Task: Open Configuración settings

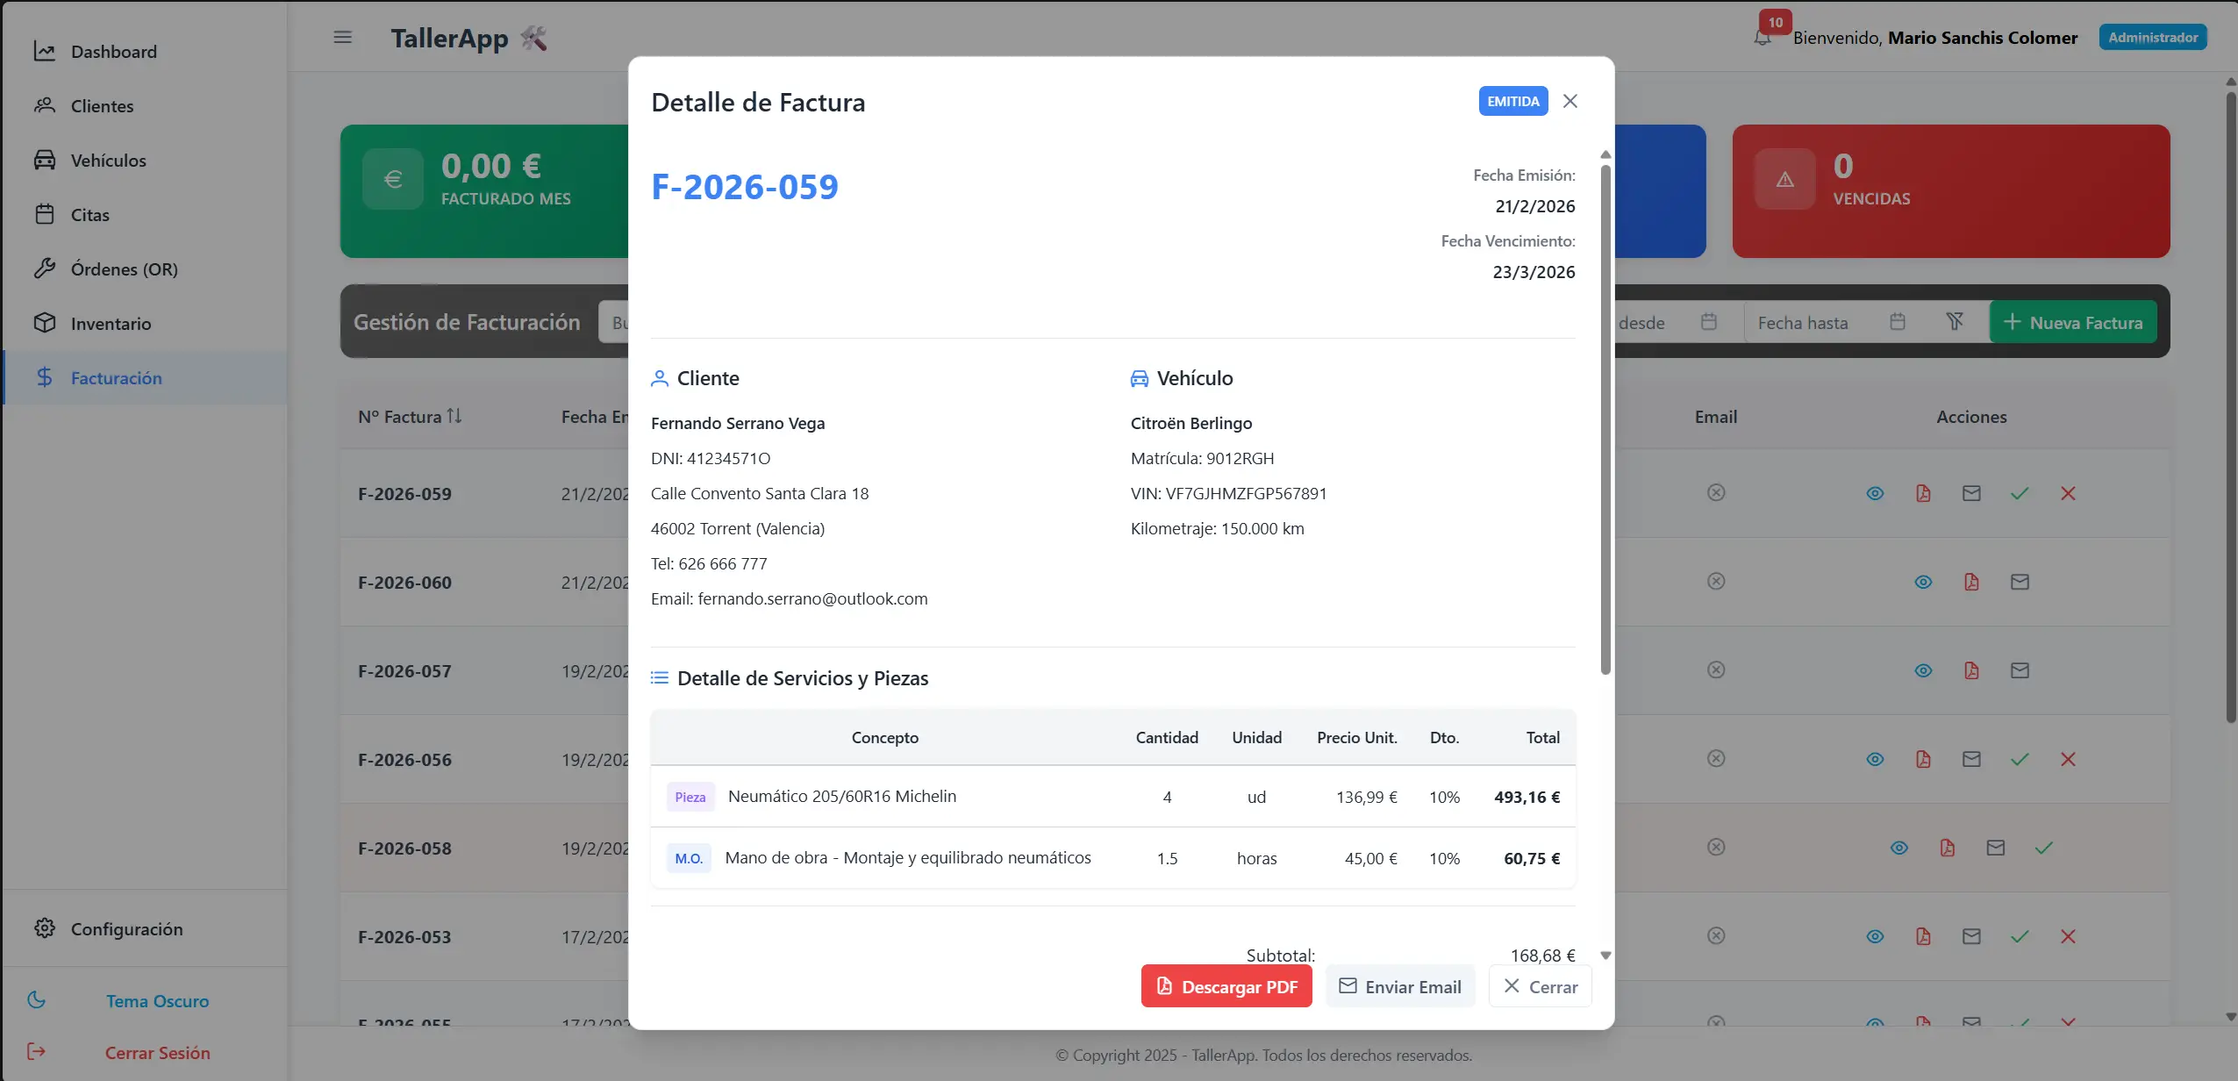Action: (x=145, y=929)
